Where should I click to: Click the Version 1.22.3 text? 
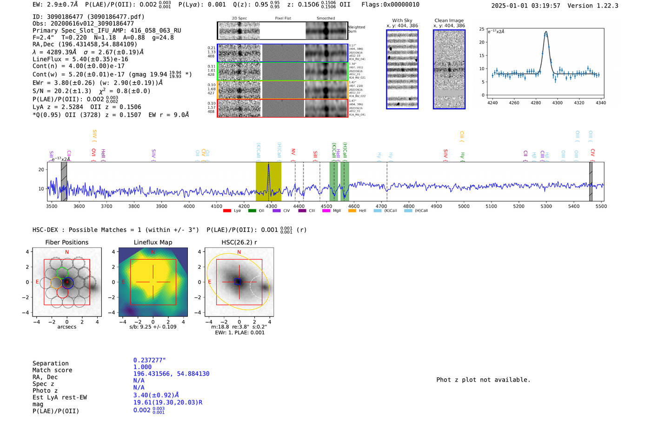coord(593,6)
